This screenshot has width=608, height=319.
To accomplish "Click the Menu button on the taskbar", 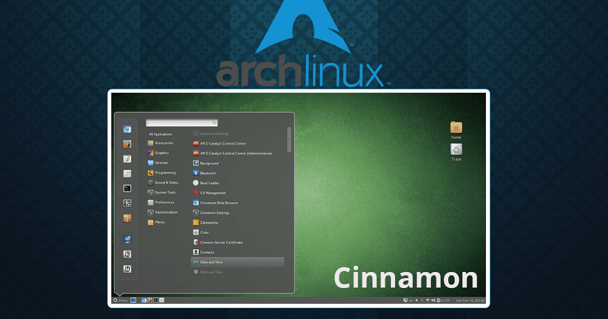I will pyautogui.click(x=121, y=300).
